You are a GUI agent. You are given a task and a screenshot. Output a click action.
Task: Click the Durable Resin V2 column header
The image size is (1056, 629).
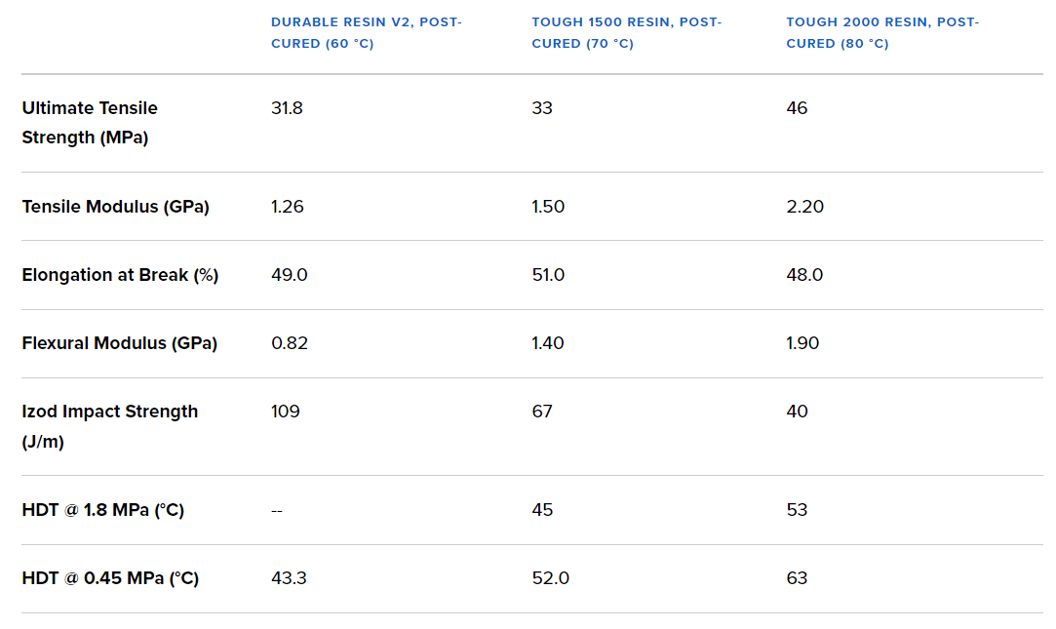point(366,32)
